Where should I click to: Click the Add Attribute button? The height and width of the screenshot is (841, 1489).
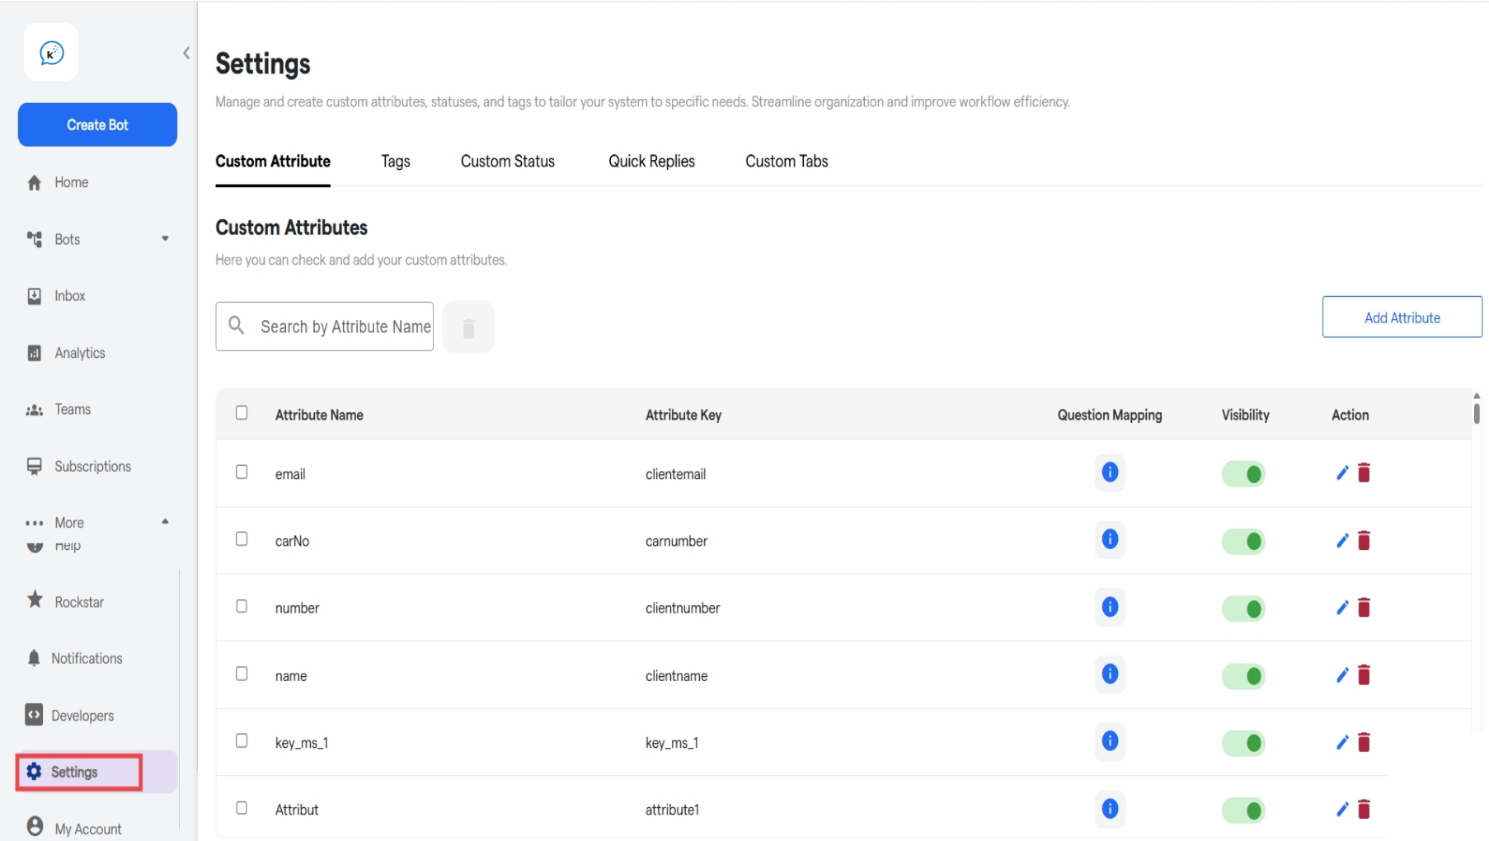[x=1402, y=317]
